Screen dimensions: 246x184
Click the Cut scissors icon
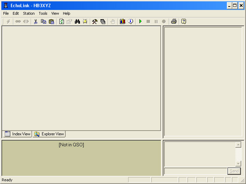pyautogui.click(x=36, y=22)
